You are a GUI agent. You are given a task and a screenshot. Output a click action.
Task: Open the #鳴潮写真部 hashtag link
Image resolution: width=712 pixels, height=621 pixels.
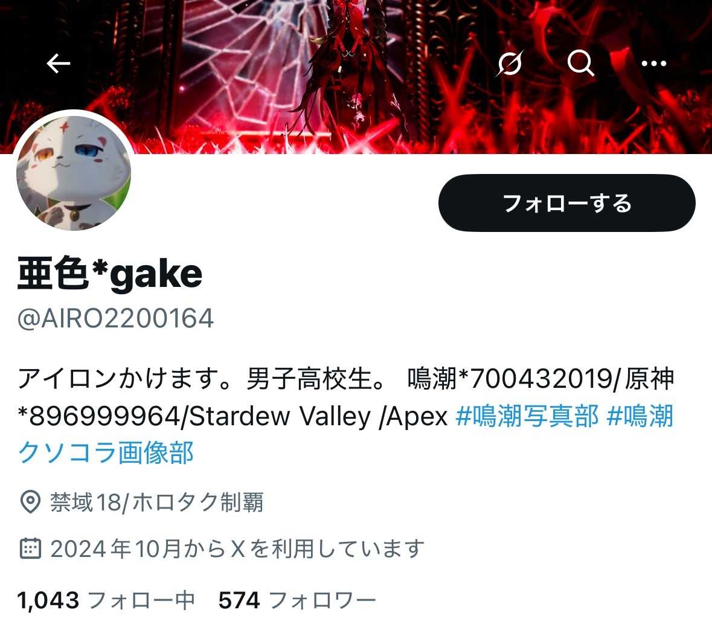pos(527,416)
